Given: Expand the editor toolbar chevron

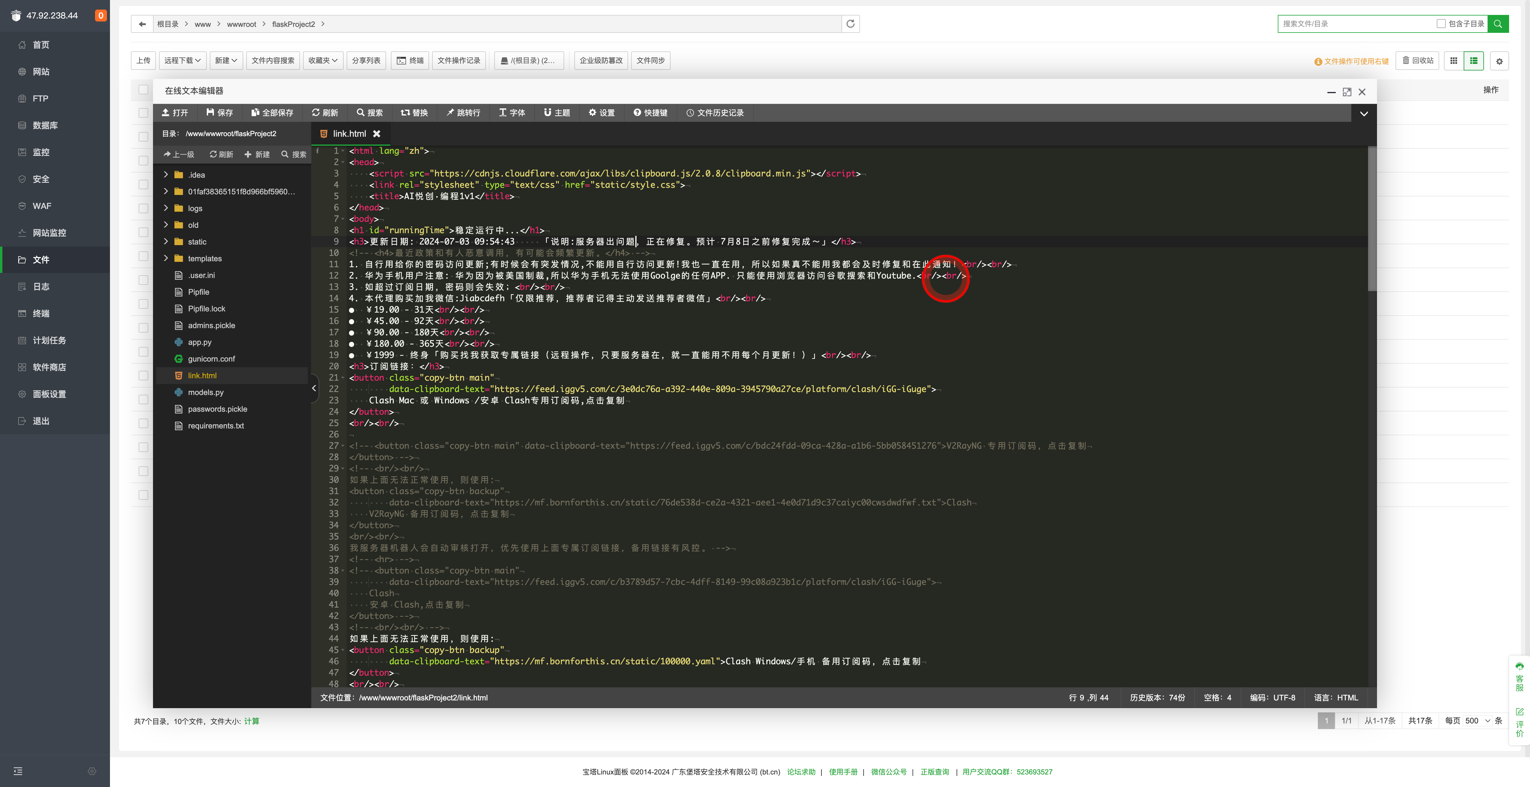Looking at the screenshot, I should [1364, 113].
